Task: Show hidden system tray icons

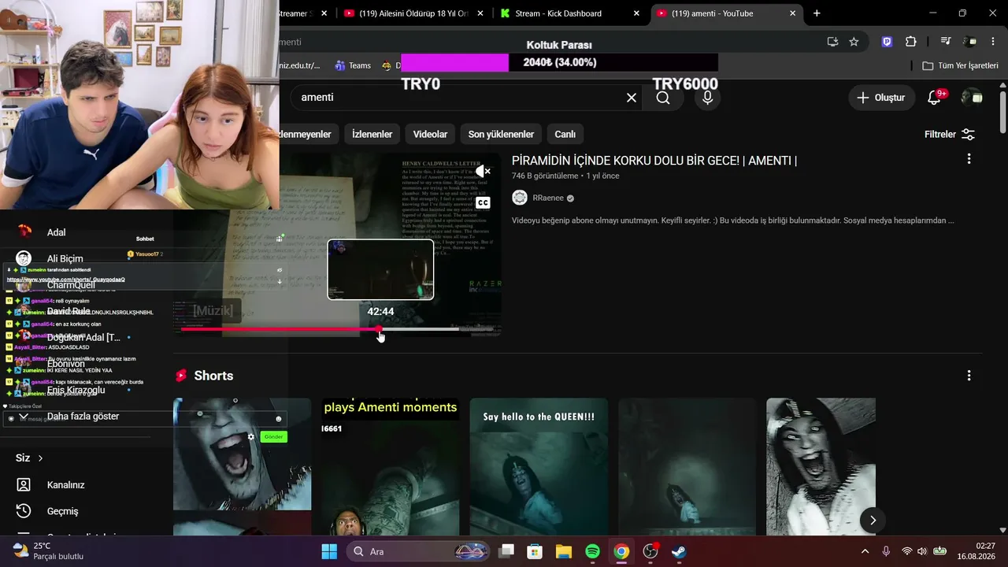Action: pos(865,551)
